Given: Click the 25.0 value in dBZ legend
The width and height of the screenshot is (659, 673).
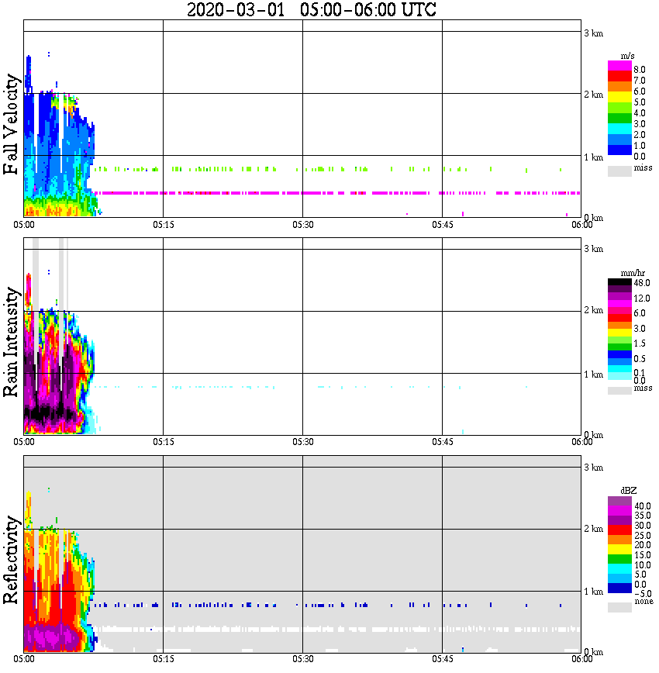Looking at the screenshot, I should point(642,535).
